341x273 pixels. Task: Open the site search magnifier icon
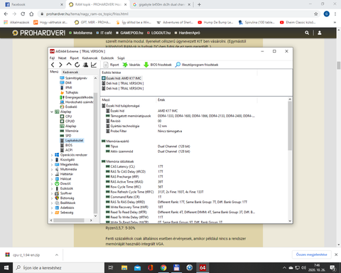pos(307,33)
